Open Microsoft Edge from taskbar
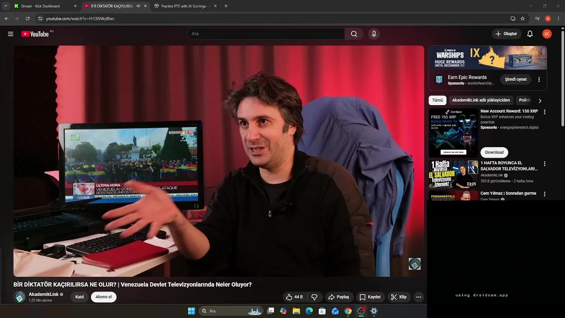The width and height of the screenshot is (565, 318). pos(309,311)
